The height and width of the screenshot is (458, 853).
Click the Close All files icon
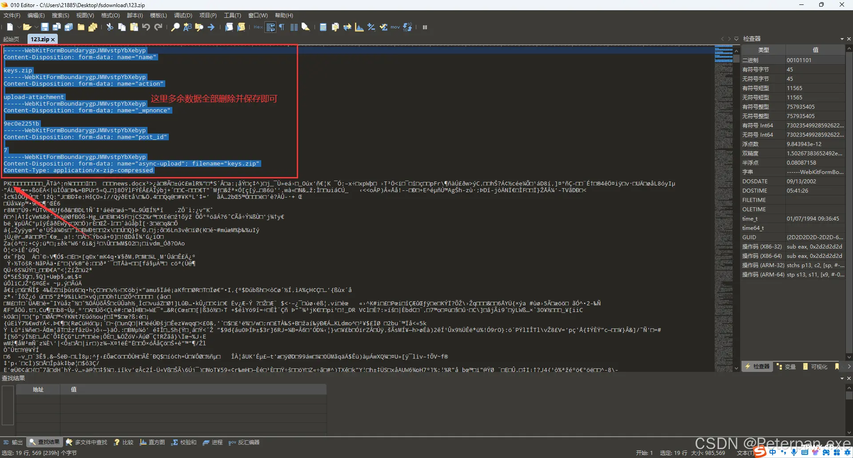93,27
